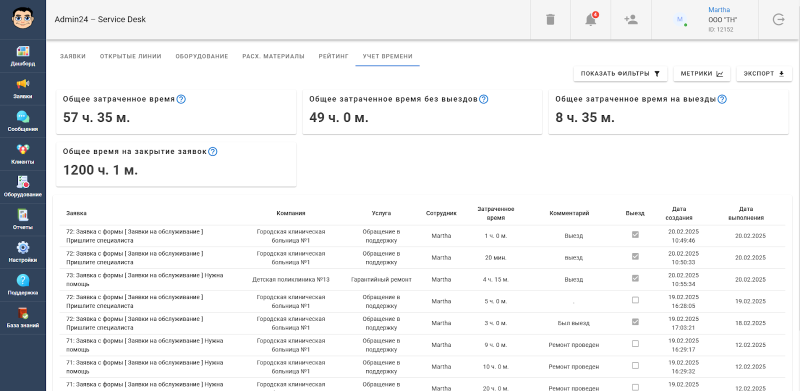800x391 pixels.
Task: Open База знаний sidebar icon
Action: [x=23, y=318]
